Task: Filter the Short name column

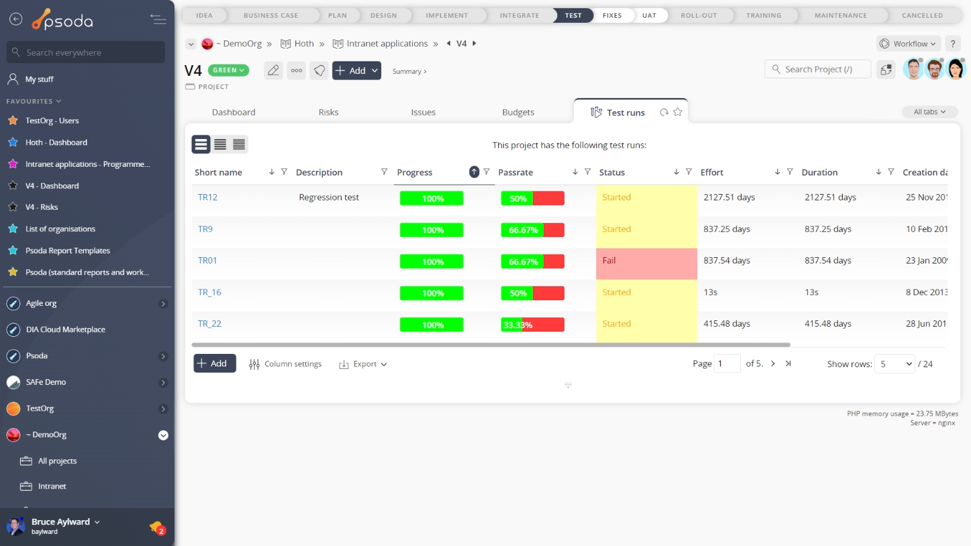Action: tap(284, 172)
